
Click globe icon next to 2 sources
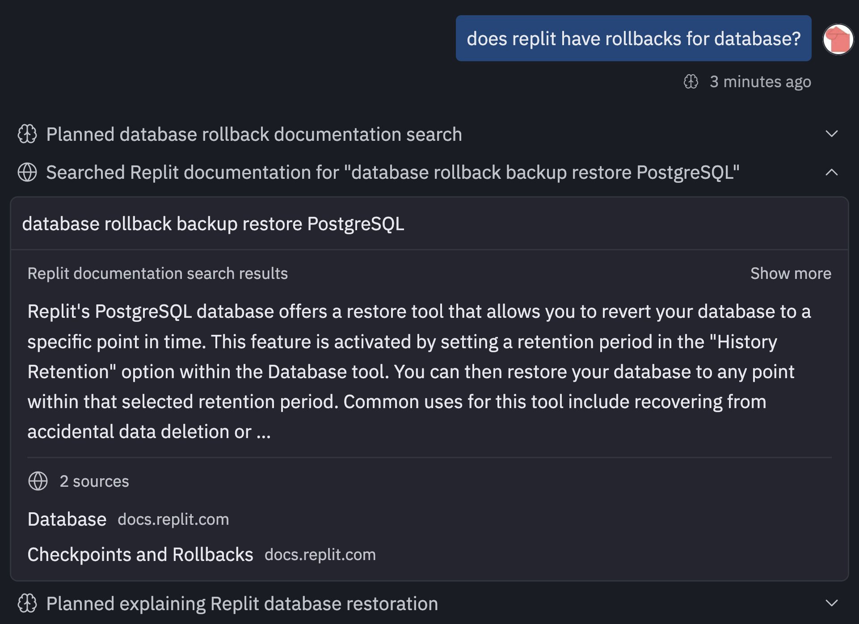(x=38, y=481)
